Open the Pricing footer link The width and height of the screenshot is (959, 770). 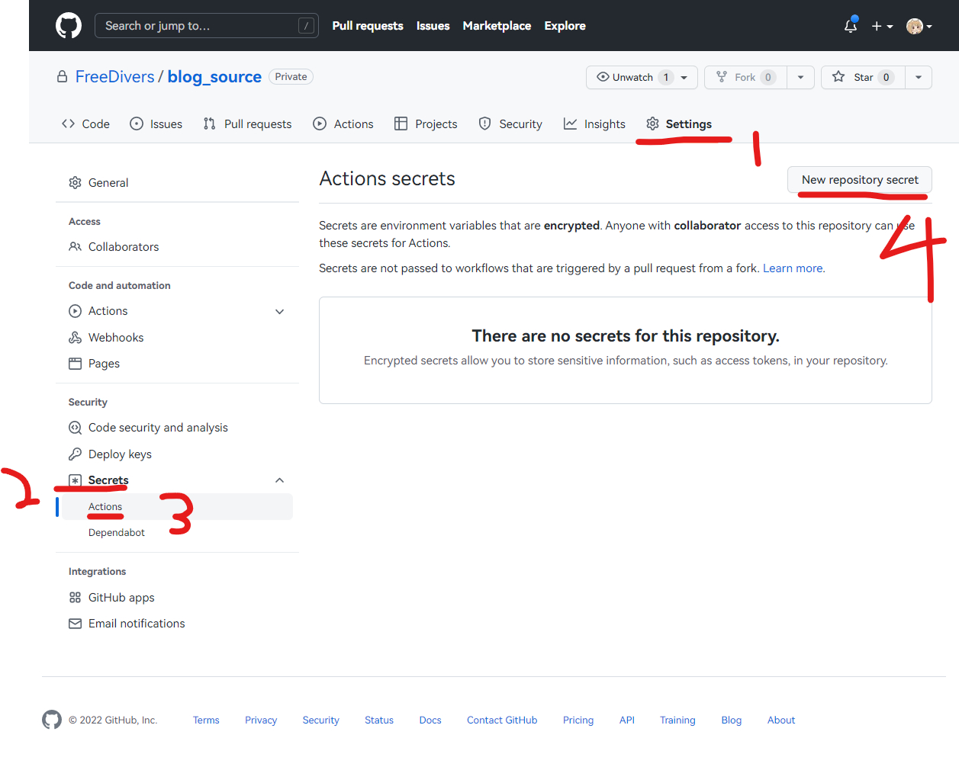[578, 720]
